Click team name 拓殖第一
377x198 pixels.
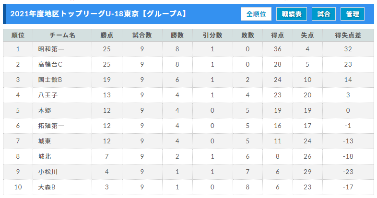click(x=51, y=126)
